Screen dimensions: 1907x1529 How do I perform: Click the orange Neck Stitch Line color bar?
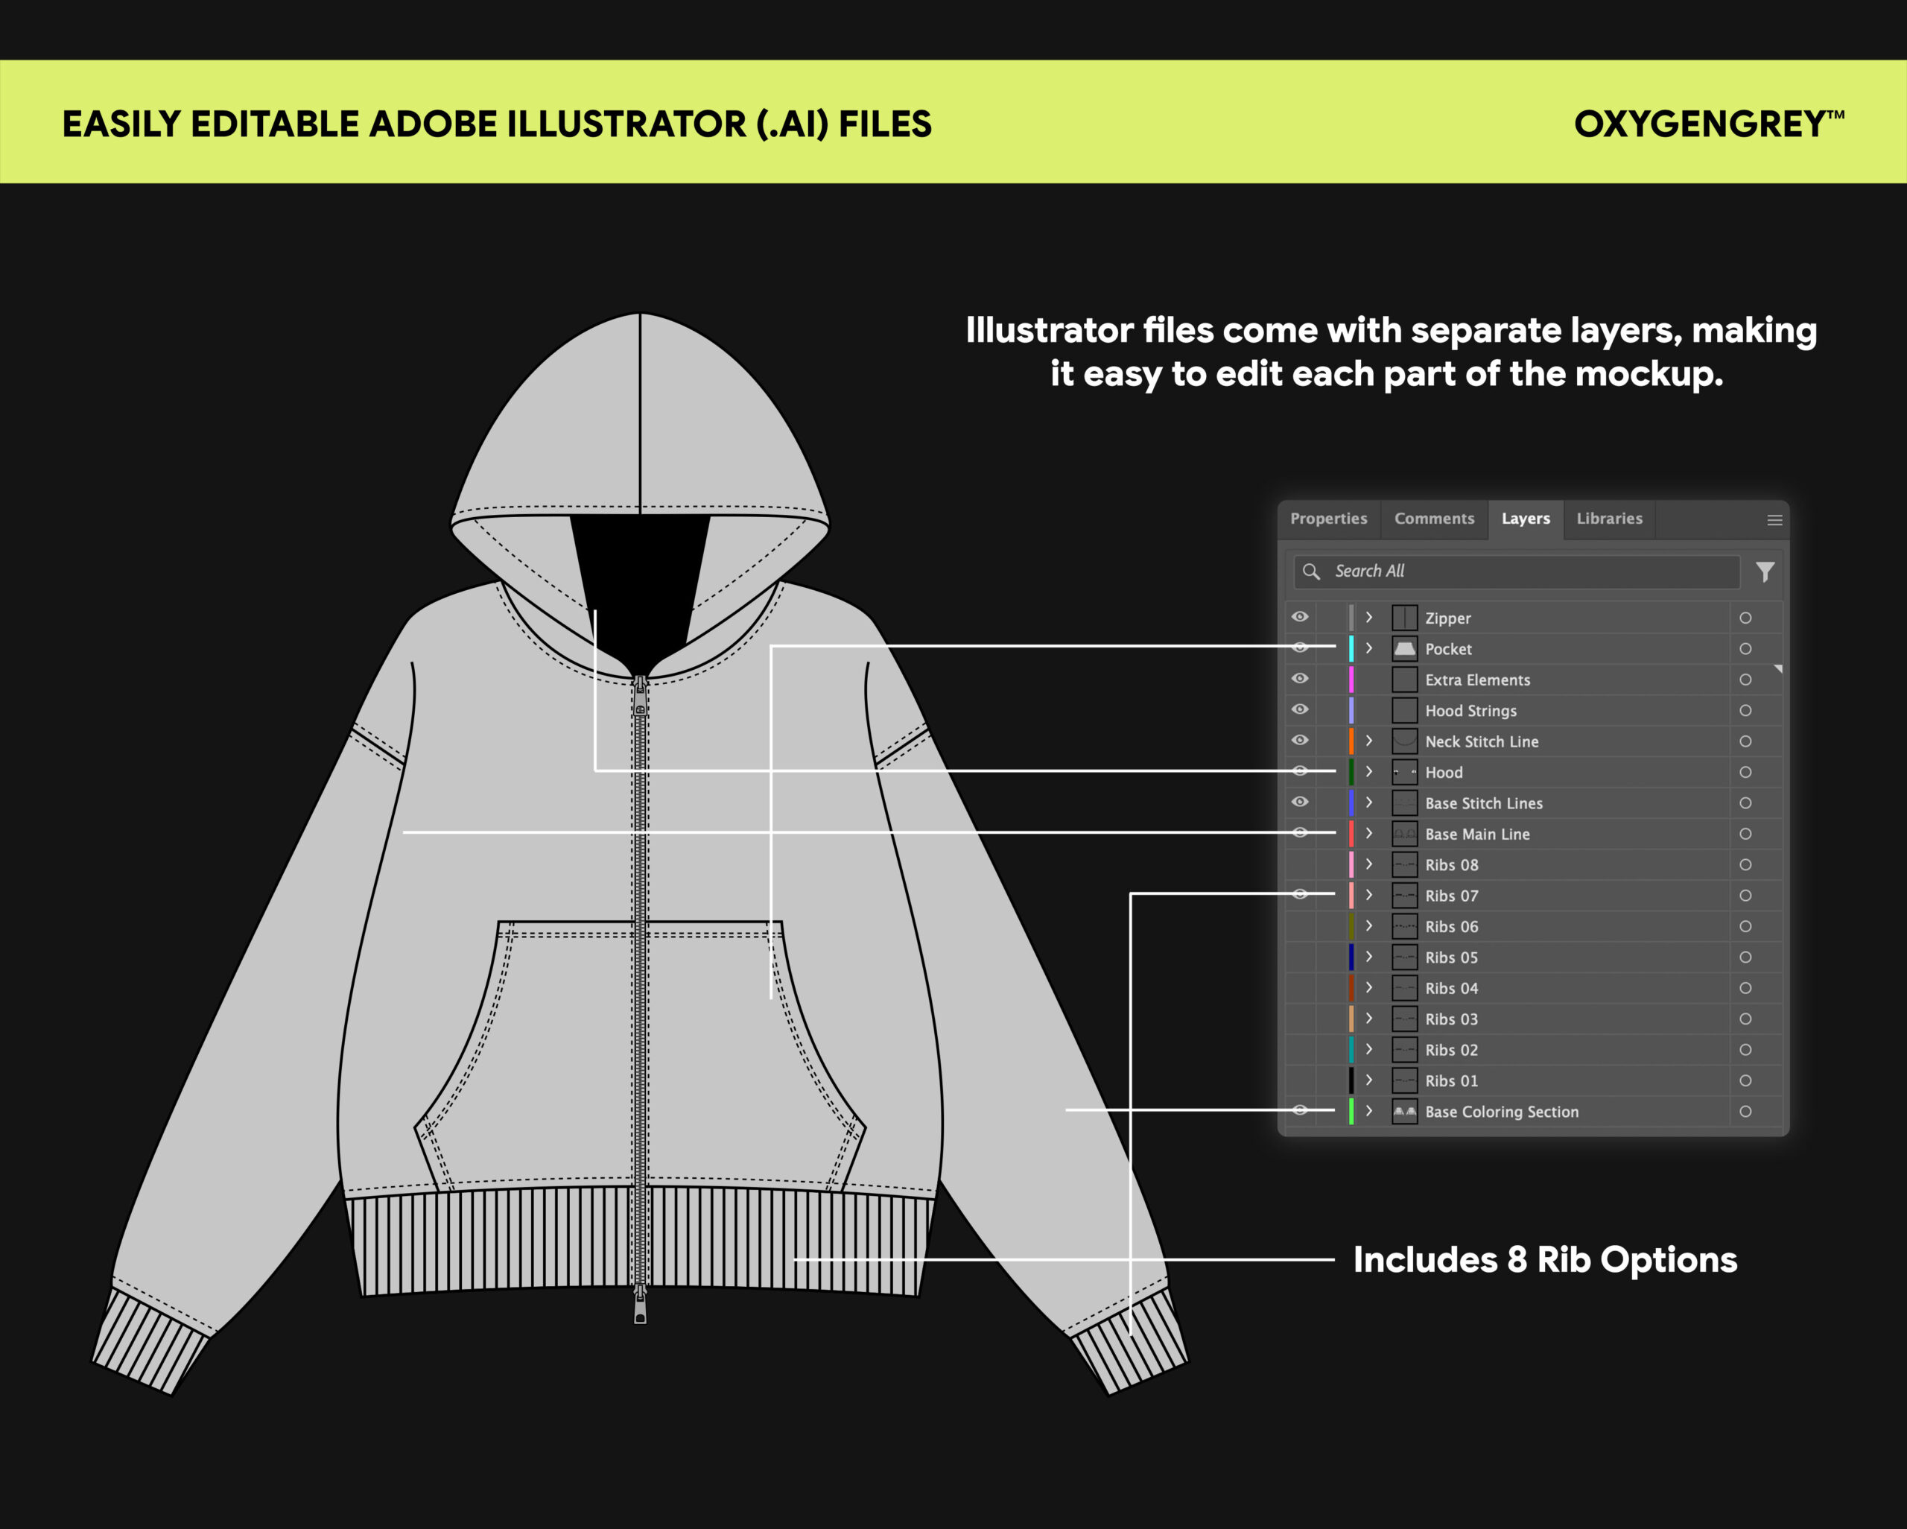pyautogui.click(x=1351, y=741)
